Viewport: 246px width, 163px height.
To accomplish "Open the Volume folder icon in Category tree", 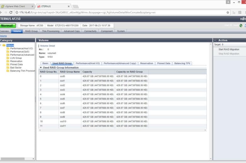I will click(4, 45).
